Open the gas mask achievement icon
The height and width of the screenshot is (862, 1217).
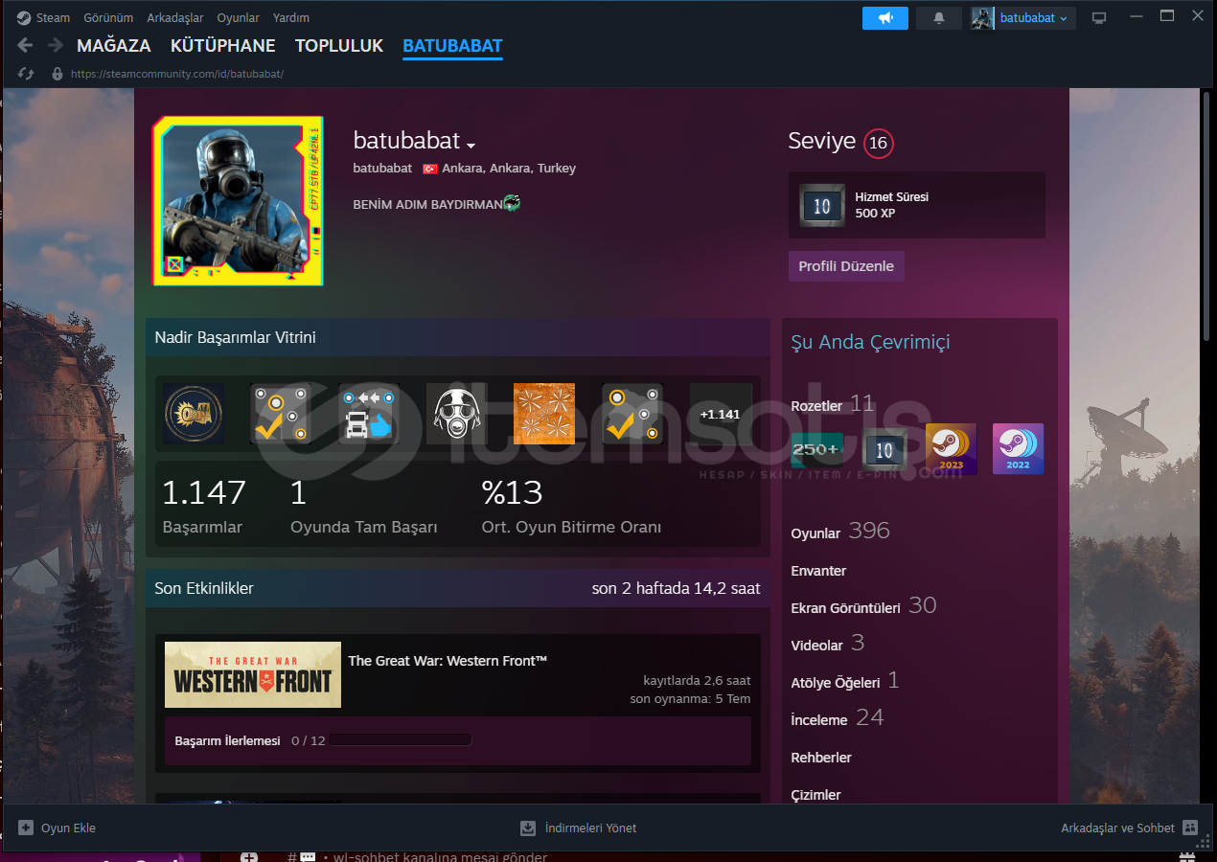coord(457,414)
